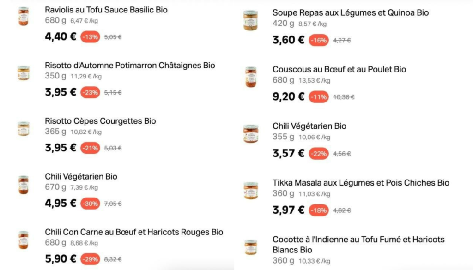
Task: Open the Raviolis au Tofu jar thumbnail
Action: click(x=24, y=16)
